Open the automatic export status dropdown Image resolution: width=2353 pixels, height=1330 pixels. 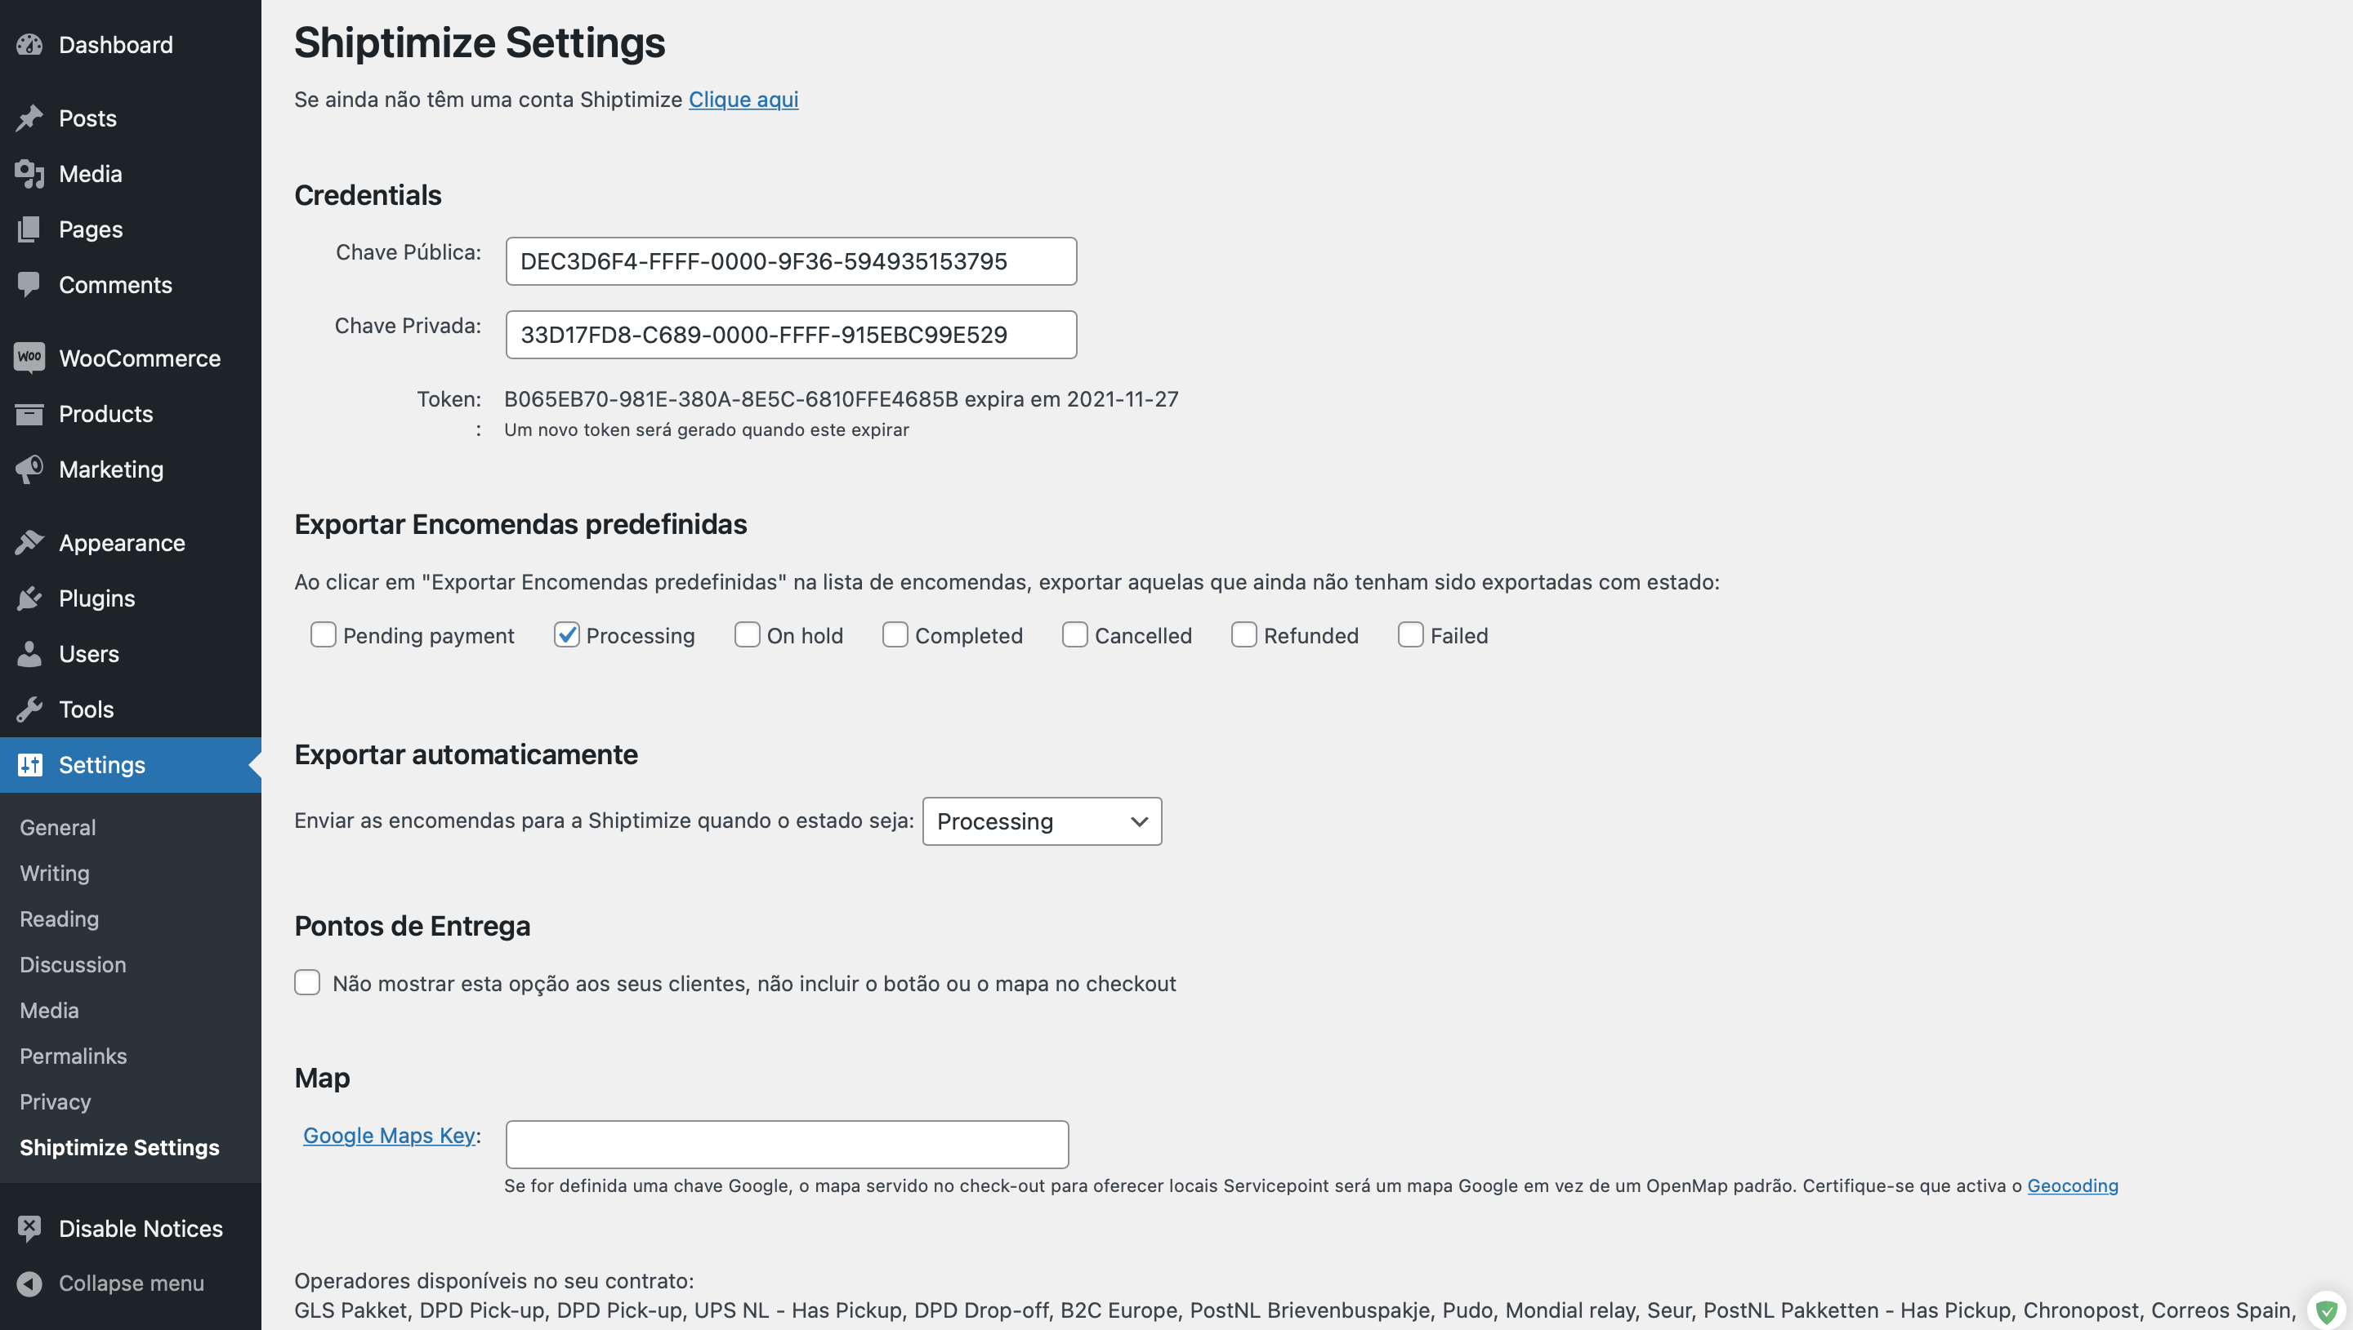1041,820
